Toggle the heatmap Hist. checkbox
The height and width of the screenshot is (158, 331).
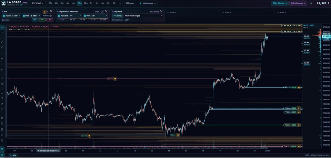coord(85,16)
